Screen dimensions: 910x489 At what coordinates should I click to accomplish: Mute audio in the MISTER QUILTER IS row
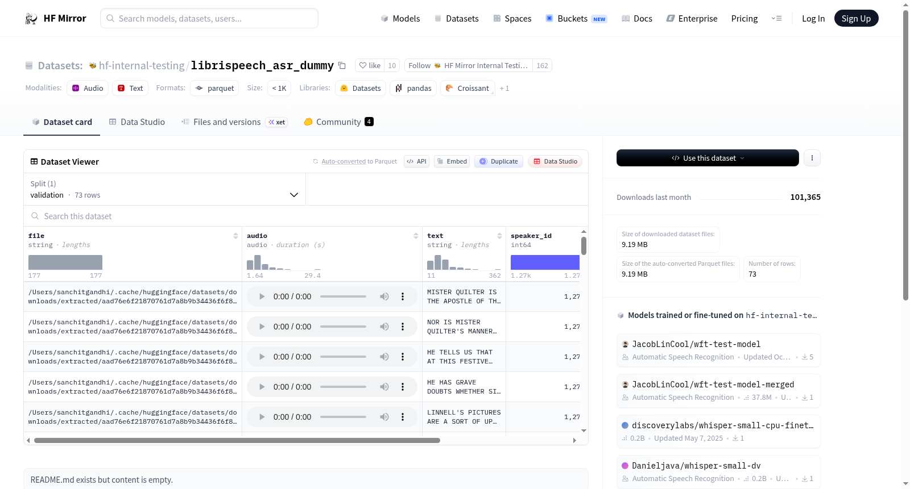point(384,296)
